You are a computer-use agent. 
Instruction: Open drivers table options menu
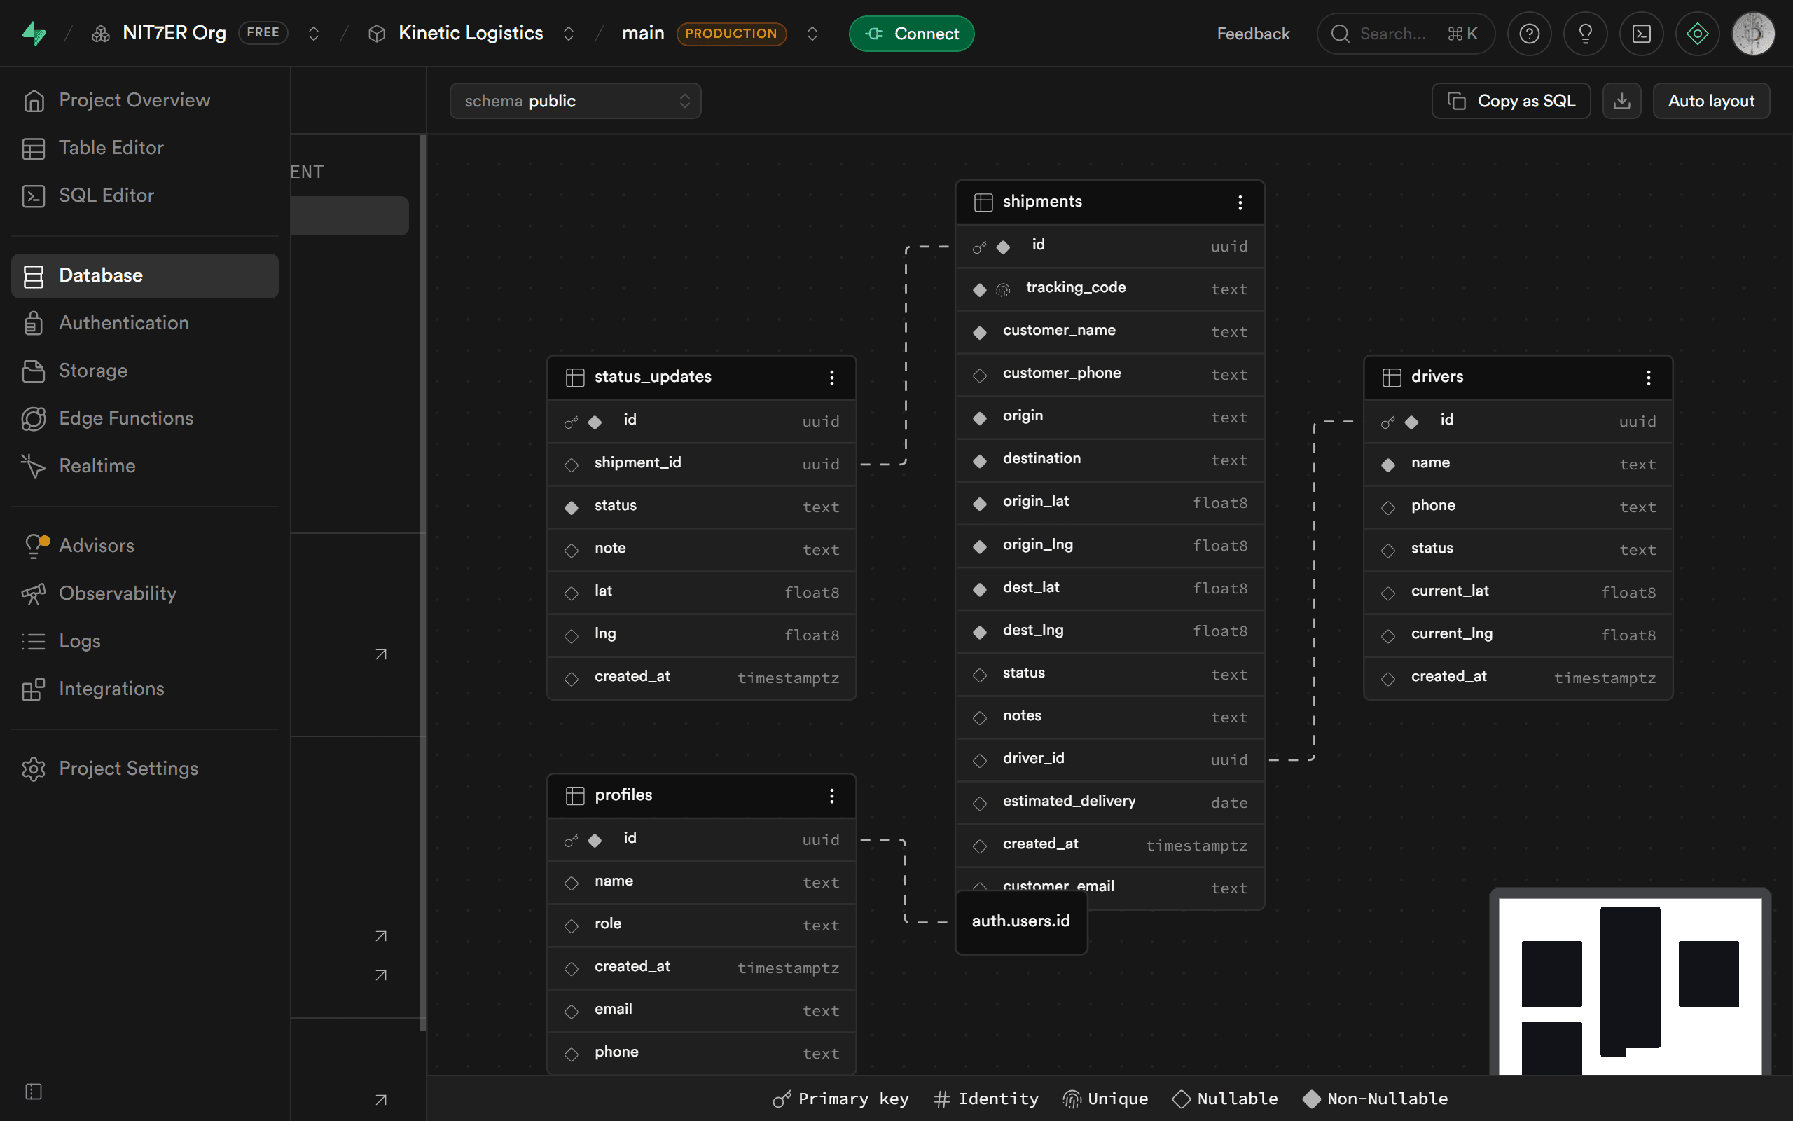click(1649, 378)
